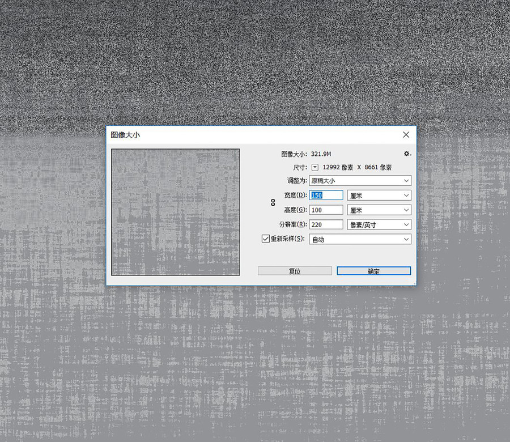510x442 pixels.
Task: Confirm with the 确定 button
Action: (x=374, y=271)
